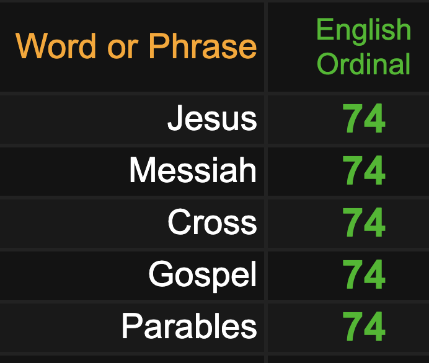This screenshot has height=363, width=429.
Task: Select the word Jesus in the table
Action: [212, 118]
